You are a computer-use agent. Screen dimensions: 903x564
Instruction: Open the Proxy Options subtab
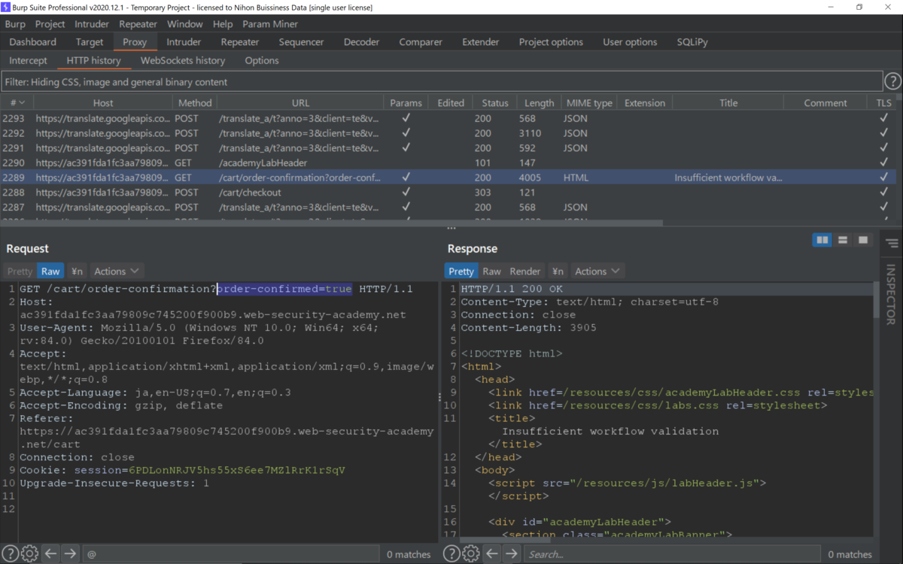click(262, 60)
